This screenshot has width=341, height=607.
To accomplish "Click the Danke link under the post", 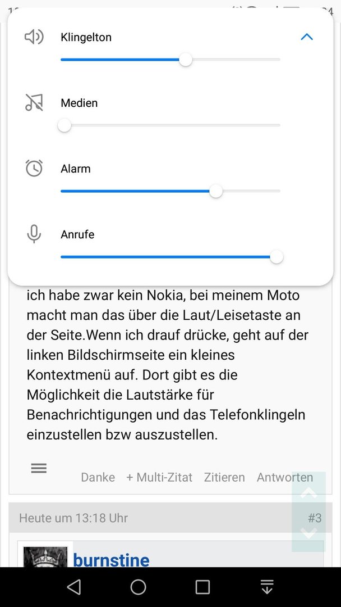I will pos(98,477).
